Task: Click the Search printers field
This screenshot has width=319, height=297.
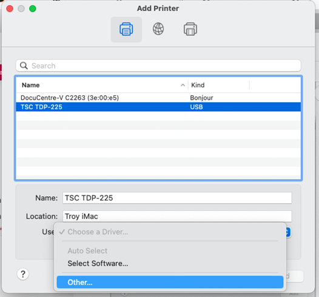Action: pos(158,66)
